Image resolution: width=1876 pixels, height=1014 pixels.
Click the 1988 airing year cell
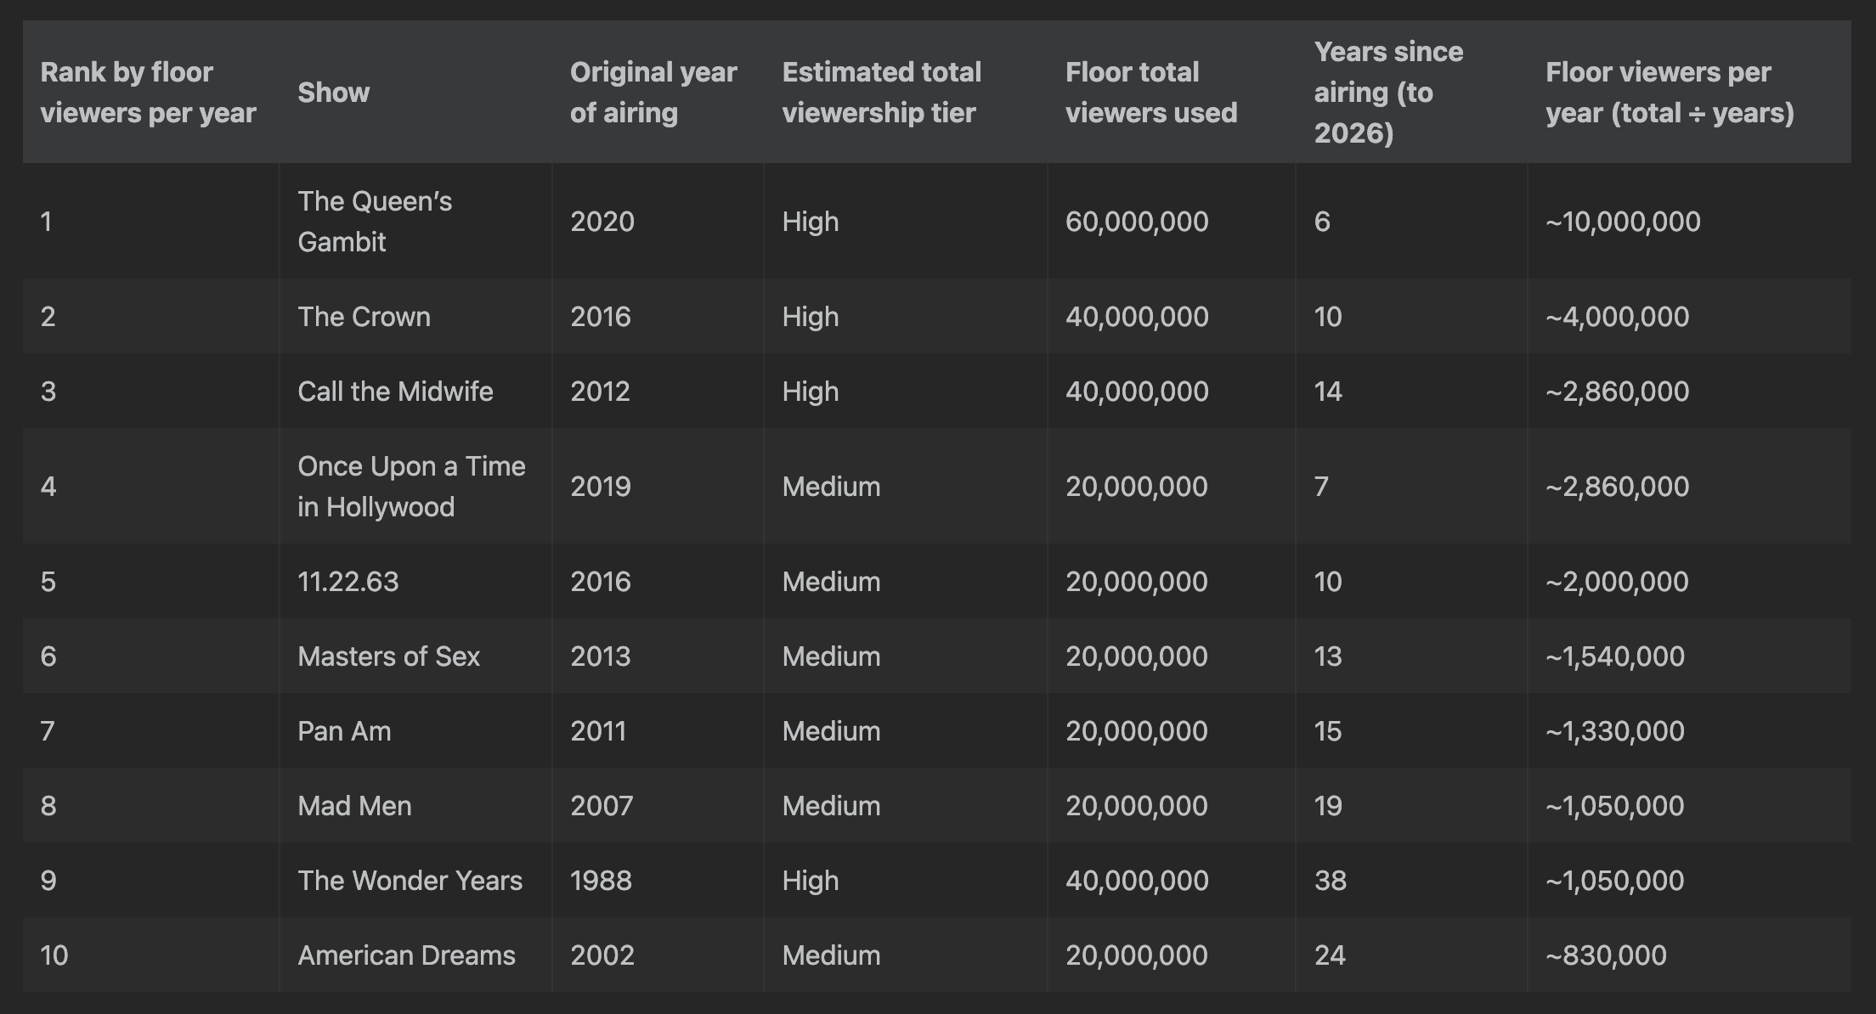pos(601,881)
